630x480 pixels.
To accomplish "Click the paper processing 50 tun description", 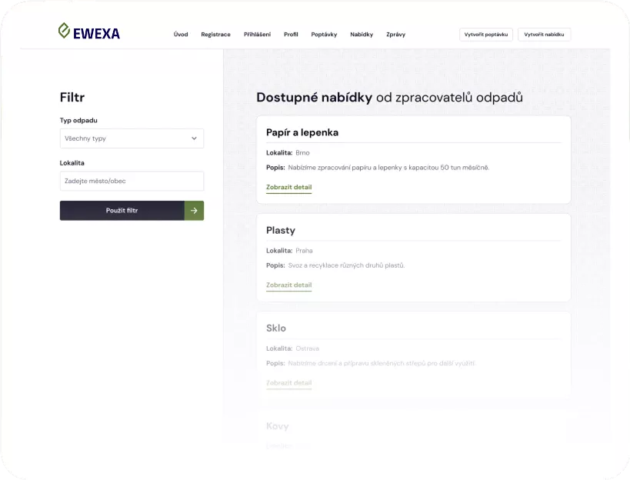I will coord(388,168).
